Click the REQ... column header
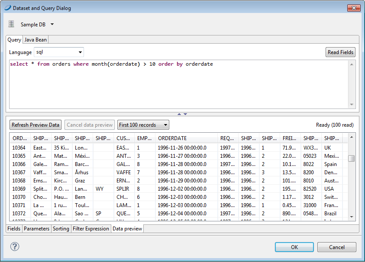The height and width of the screenshot is (262, 365). (x=228, y=138)
